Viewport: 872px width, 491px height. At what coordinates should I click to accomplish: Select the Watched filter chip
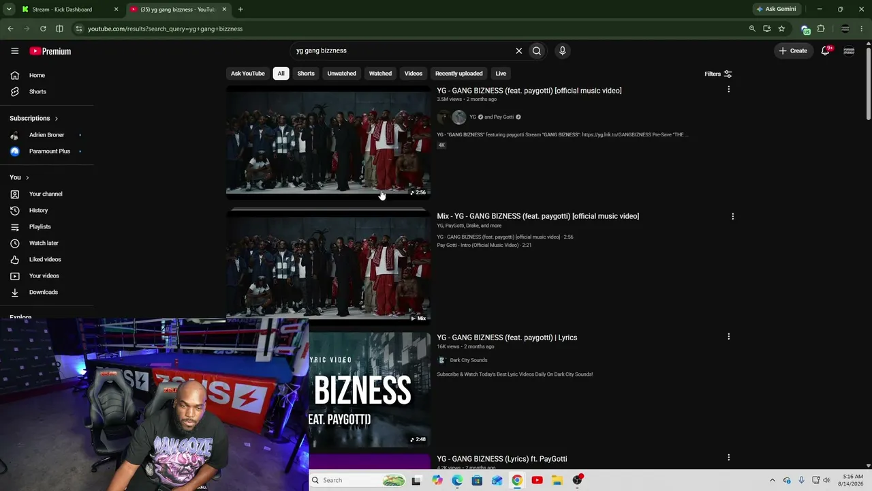380,74
